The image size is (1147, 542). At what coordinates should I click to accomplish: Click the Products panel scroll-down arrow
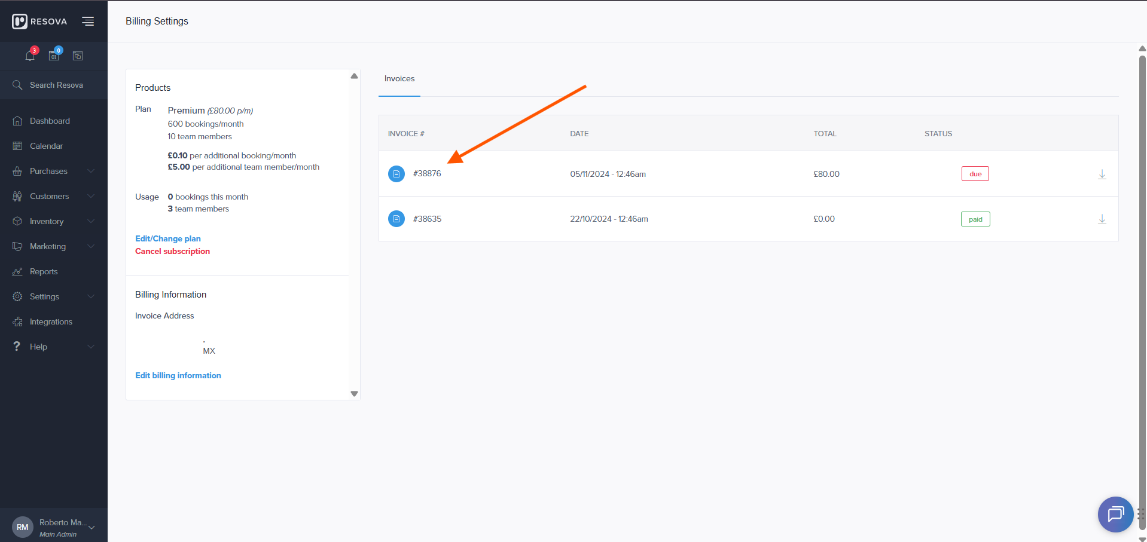click(354, 394)
